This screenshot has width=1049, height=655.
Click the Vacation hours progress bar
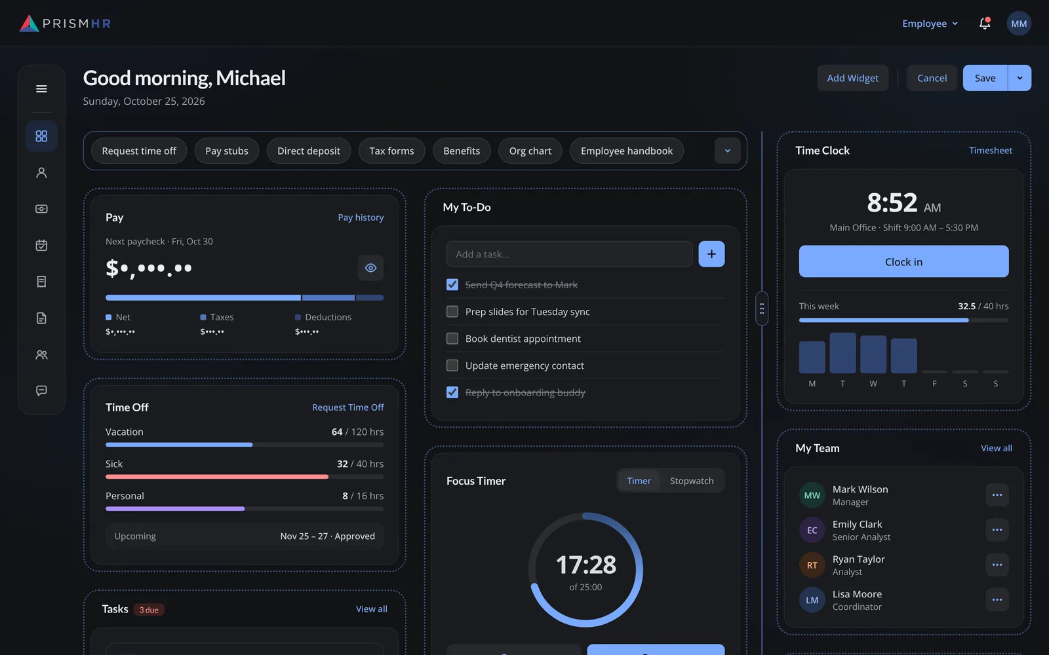tap(245, 445)
